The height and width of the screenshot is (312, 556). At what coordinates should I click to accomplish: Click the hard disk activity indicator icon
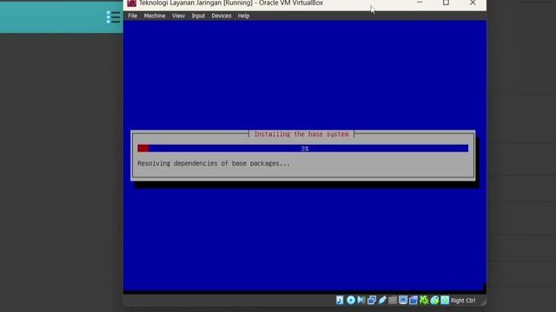[x=340, y=301]
